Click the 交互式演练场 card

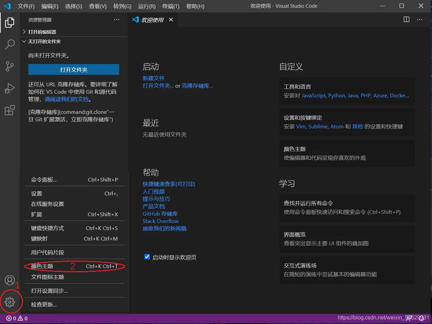[347, 270]
